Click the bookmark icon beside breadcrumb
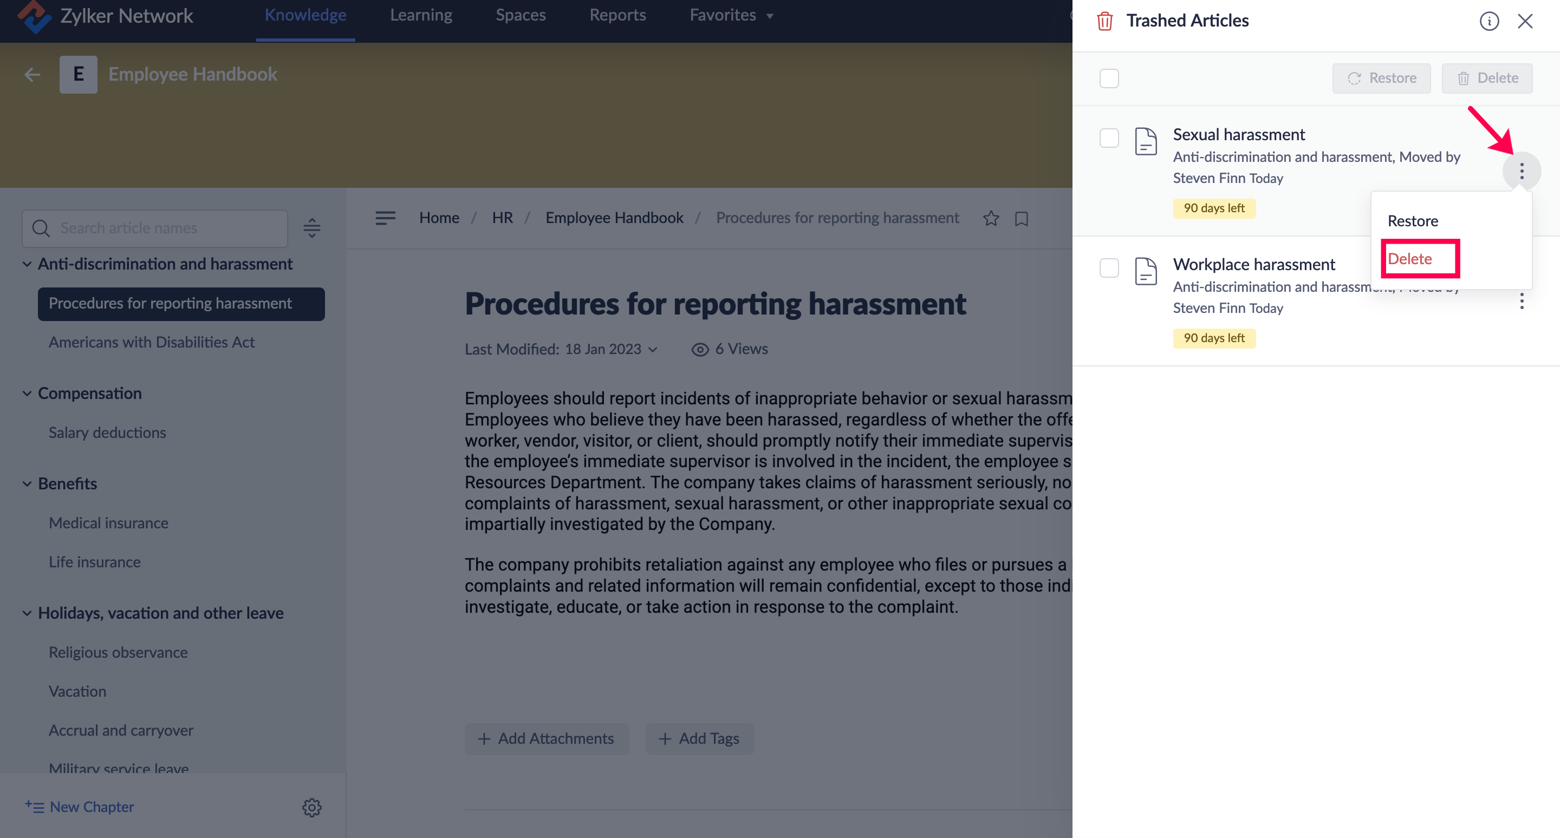1560x838 pixels. click(1022, 218)
